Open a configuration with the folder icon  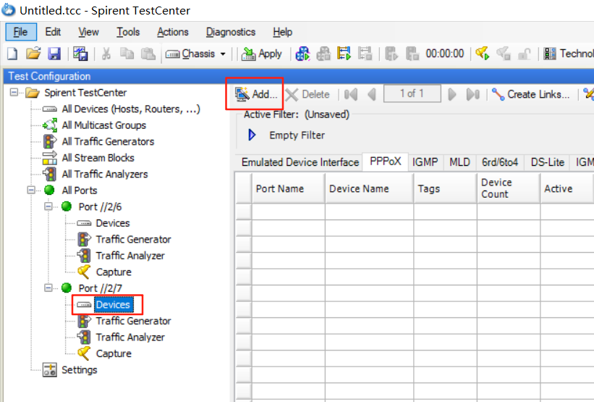click(x=33, y=54)
